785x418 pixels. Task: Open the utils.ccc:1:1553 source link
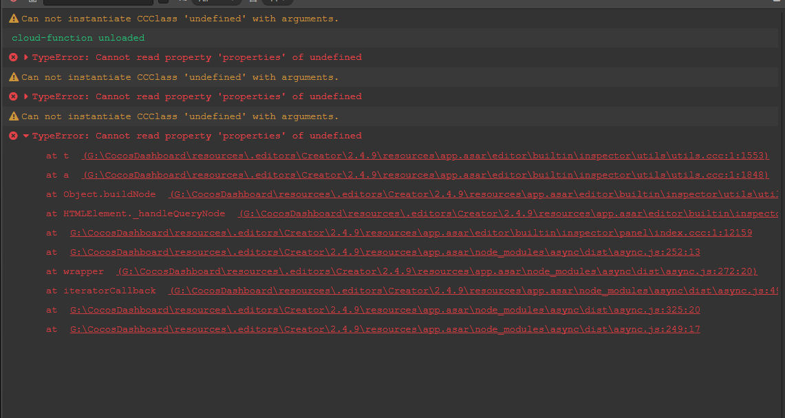[x=425, y=156]
